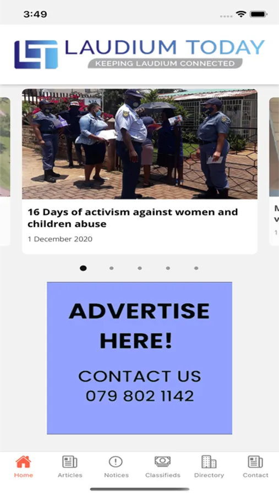Tap the LT logo square icon
Viewport: 279px width, 495px height.
pos(36,54)
